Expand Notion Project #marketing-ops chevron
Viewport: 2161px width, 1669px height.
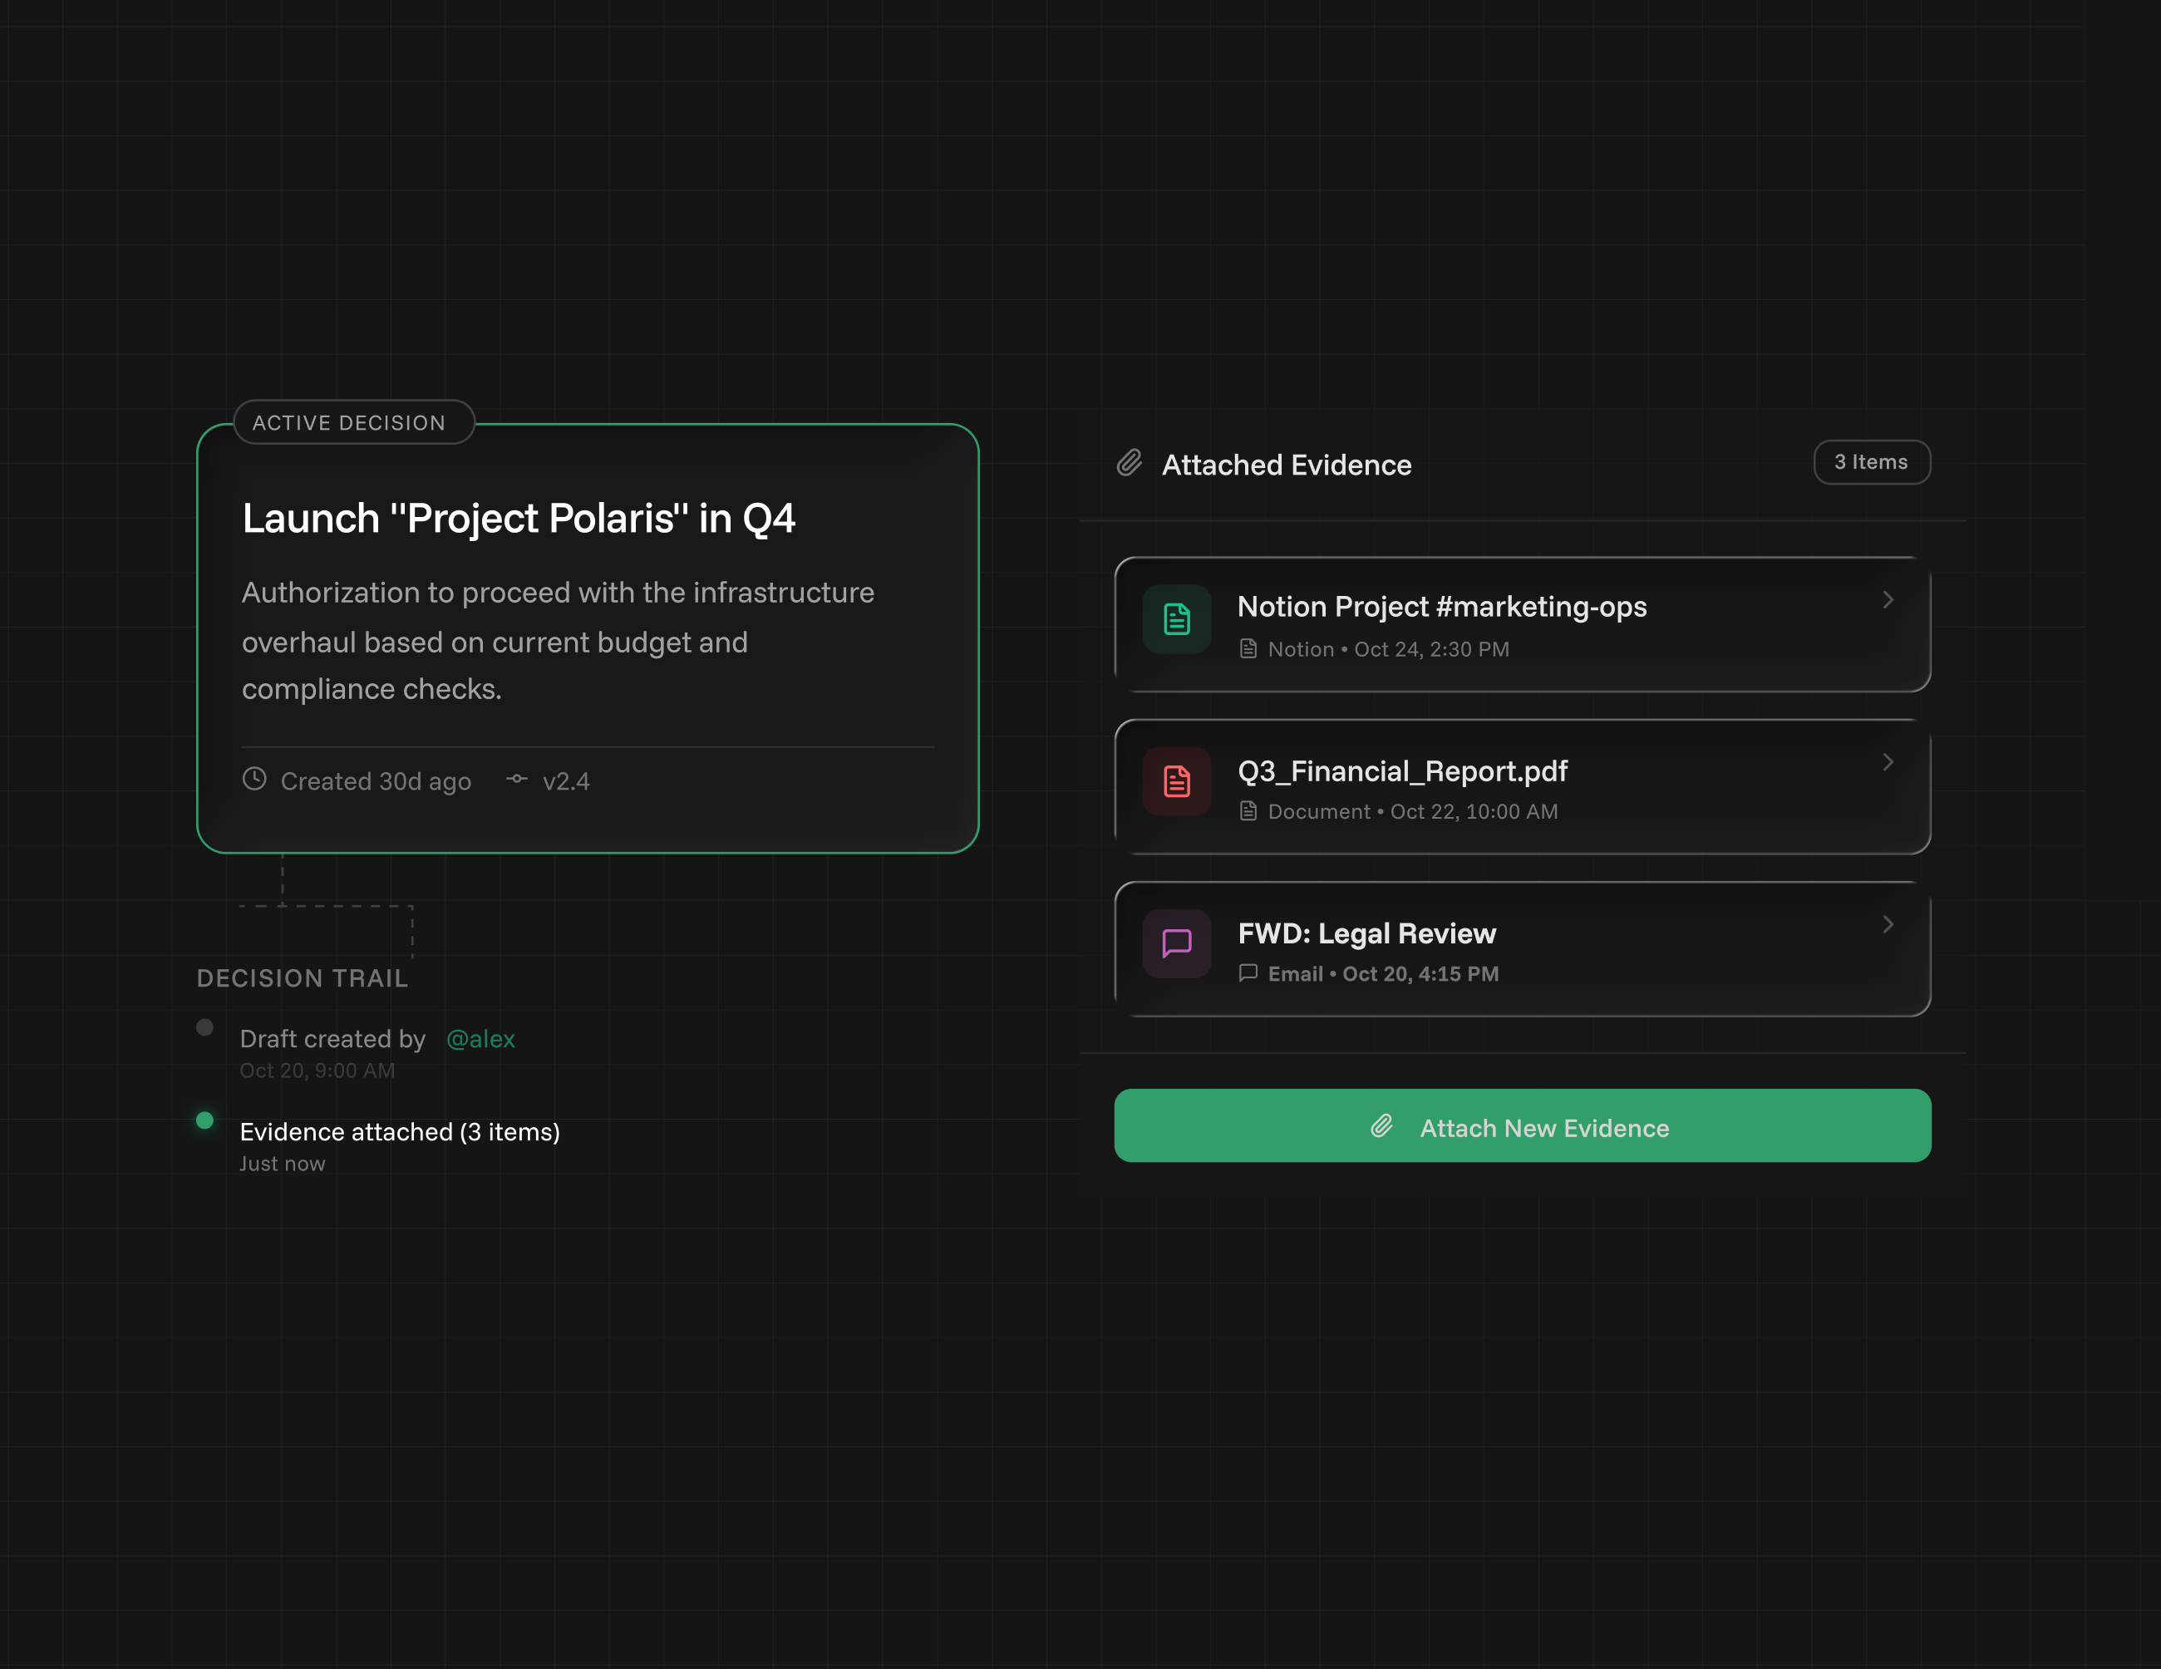1888,599
